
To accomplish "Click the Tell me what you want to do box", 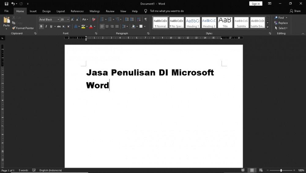I will point(167,11).
